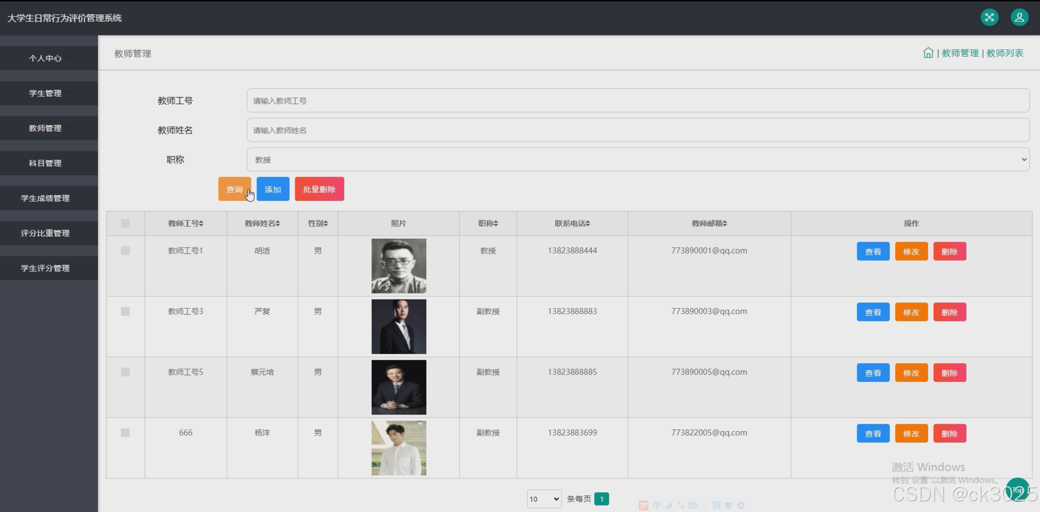Open the rows-per-page dropdown showing 10
This screenshot has height=512, width=1040.
tap(544, 499)
